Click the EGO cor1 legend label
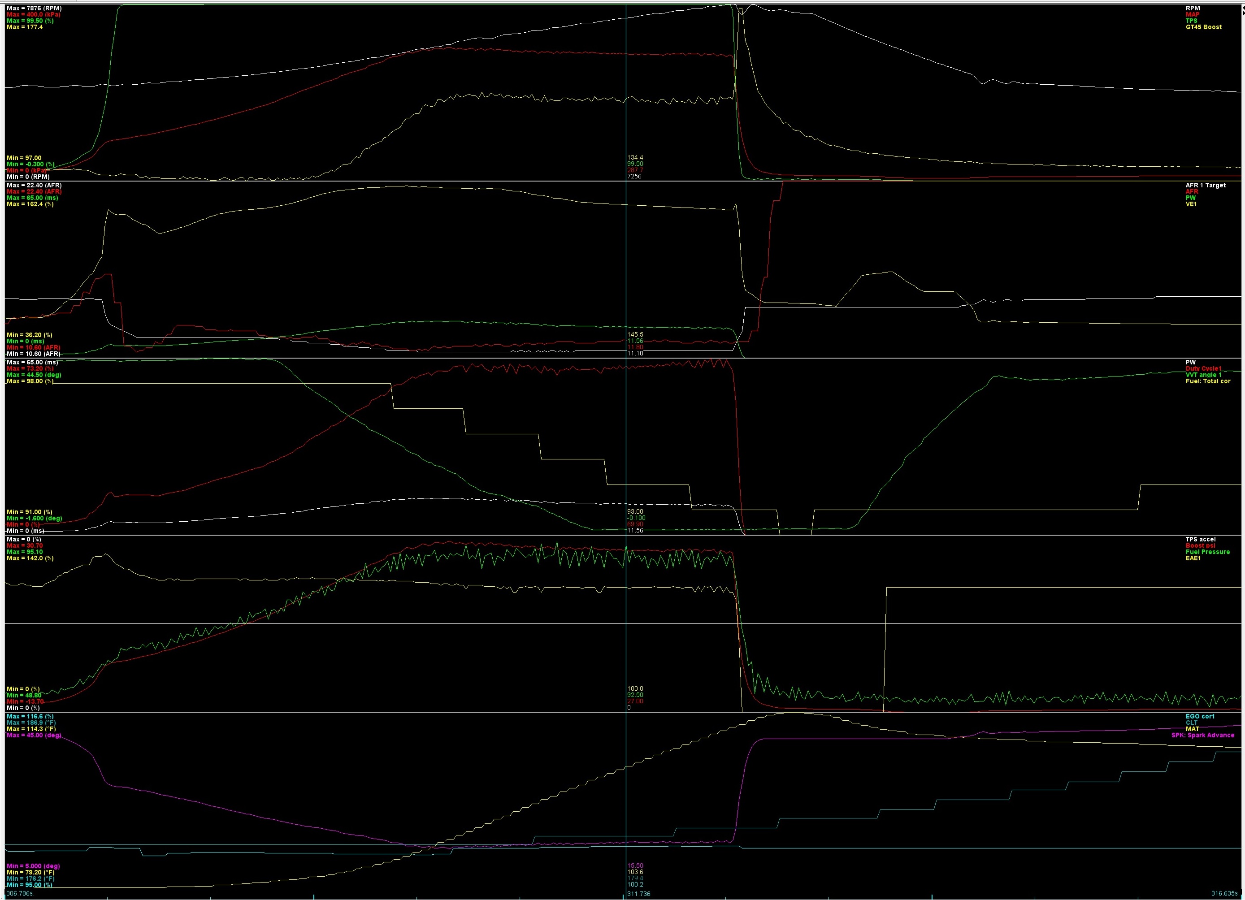The height and width of the screenshot is (900, 1245). 1199,717
